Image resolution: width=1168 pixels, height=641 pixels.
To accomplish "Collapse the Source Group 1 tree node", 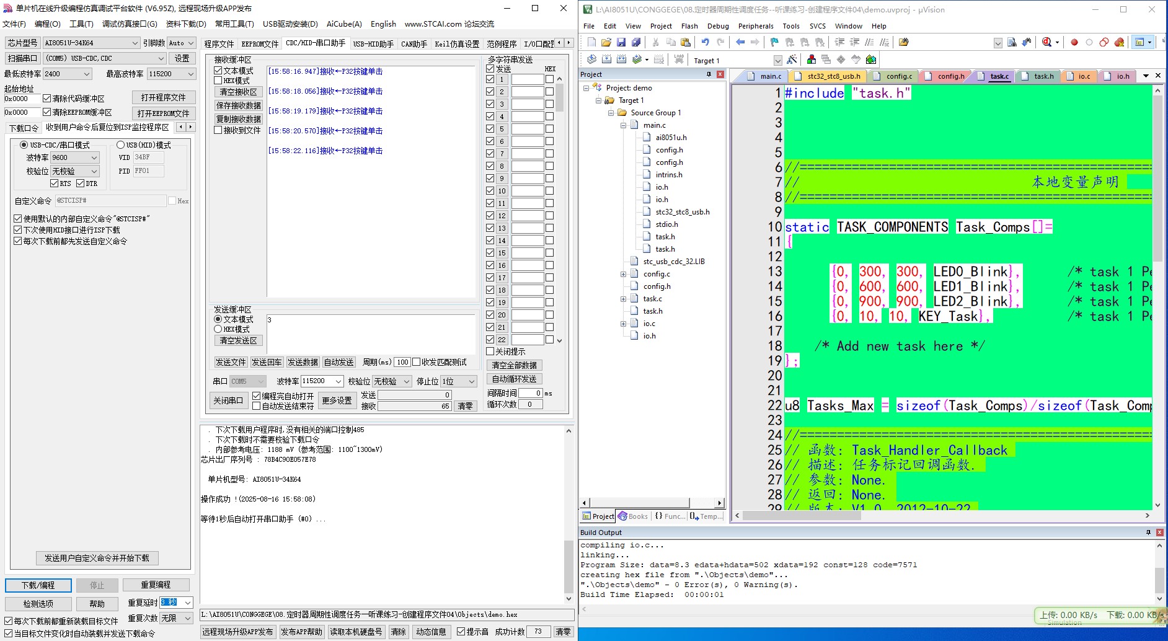I will click(x=611, y=113).
